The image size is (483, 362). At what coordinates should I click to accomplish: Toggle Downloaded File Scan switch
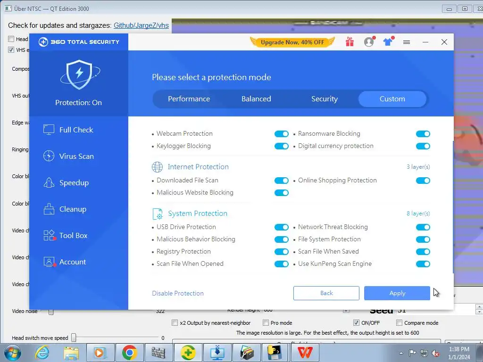tap(282, 181)
